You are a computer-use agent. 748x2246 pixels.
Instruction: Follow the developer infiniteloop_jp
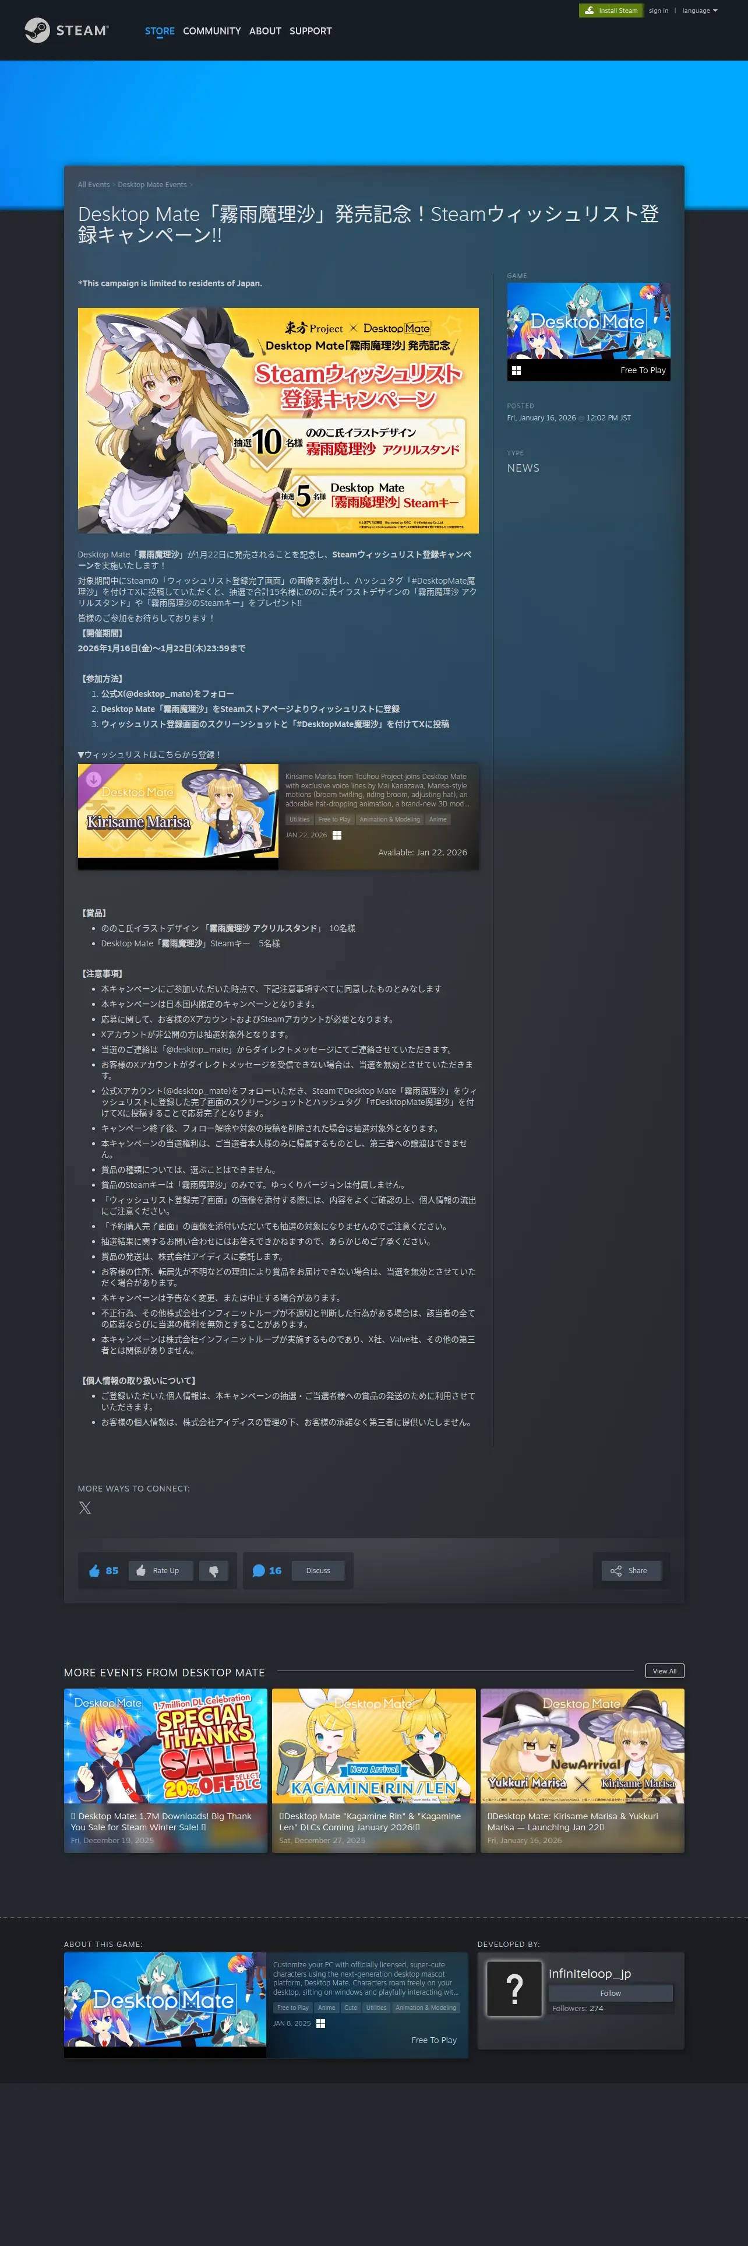[x=611, y=1993]
